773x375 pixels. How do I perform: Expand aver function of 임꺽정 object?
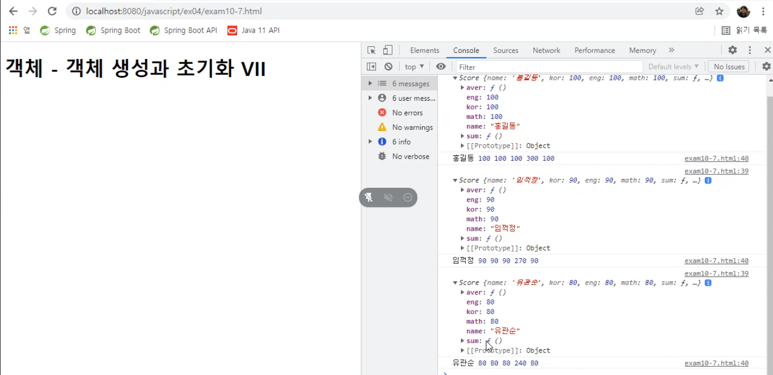[x=463, y=190]
